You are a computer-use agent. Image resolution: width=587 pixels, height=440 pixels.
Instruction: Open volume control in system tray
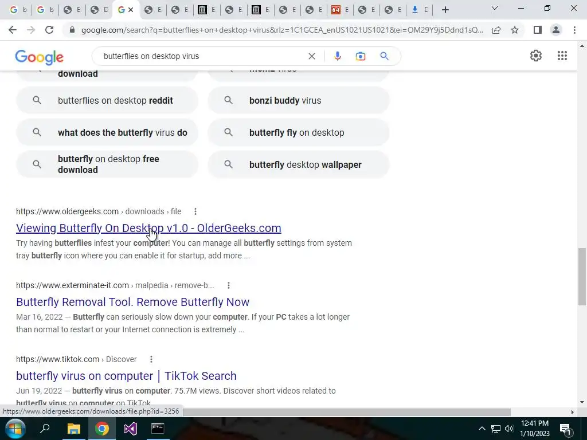point(509,429)
